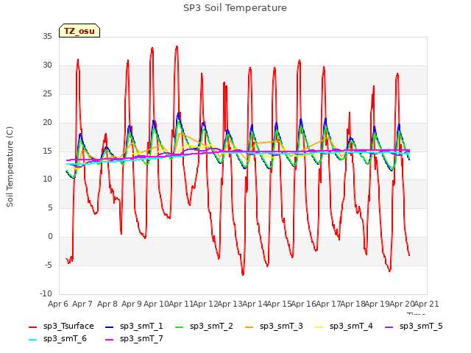The image size is (471, 353).
Task: Click the -5 y-axis tick label
Action: point(49,265)
